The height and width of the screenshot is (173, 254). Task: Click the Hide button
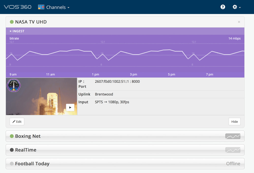(x=234, y=122)
